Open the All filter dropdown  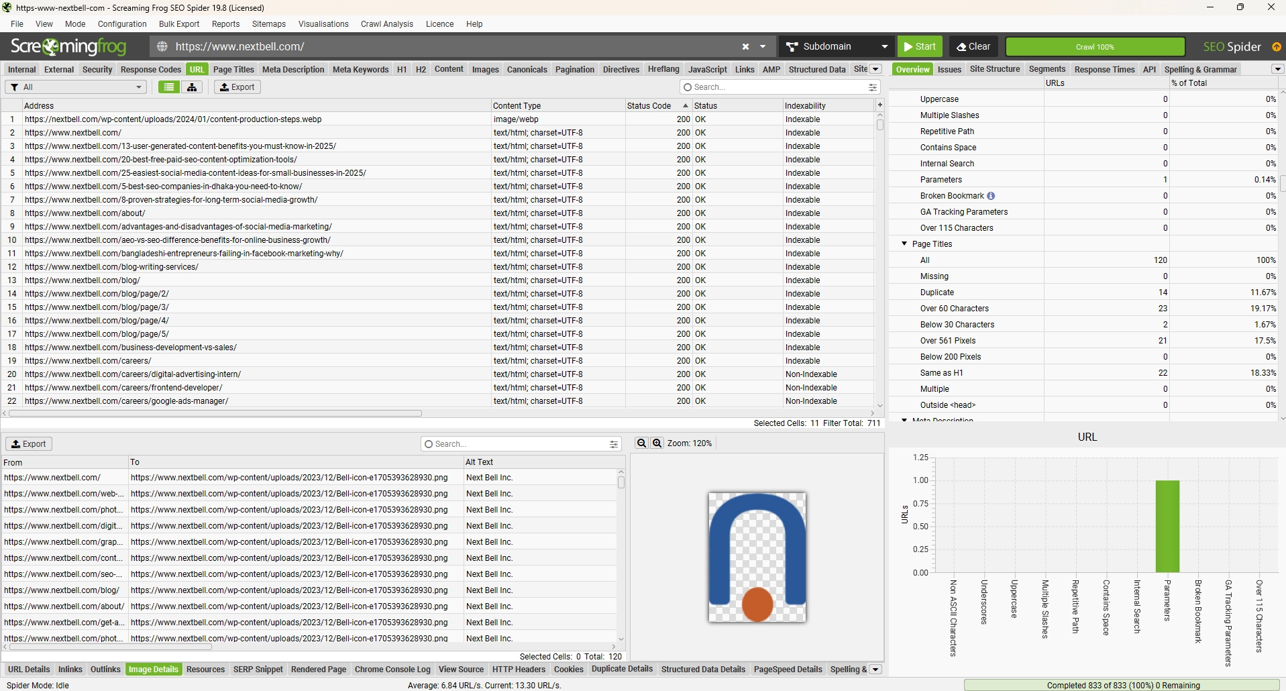(75, 87)
